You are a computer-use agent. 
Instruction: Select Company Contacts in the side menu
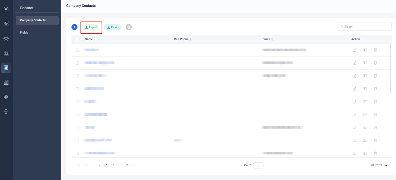[37, 20]
